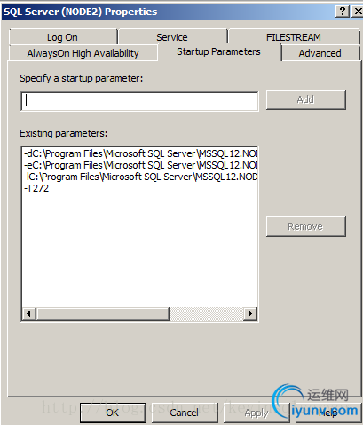Select the -lC:\Program Files parameter row

tap(140, 177)
